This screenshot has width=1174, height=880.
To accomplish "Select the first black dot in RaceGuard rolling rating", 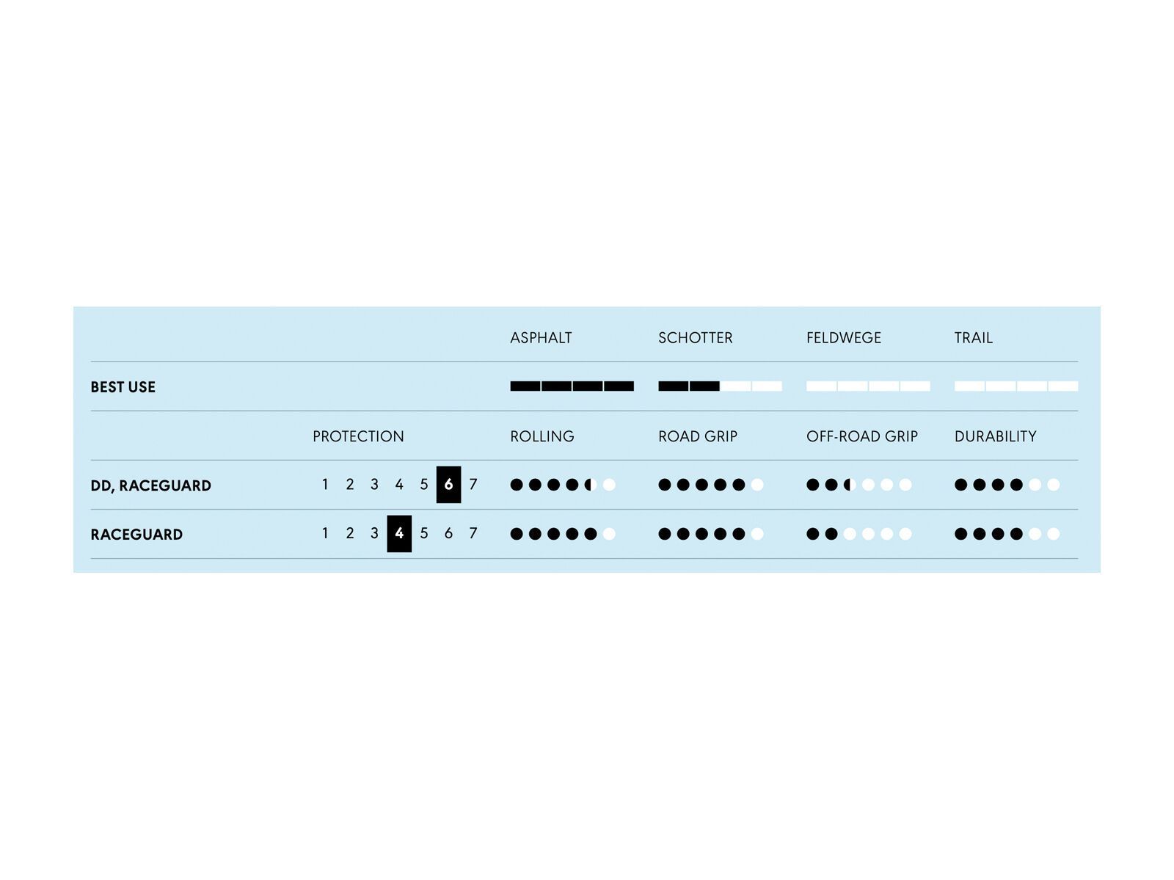I will [517, 534].
